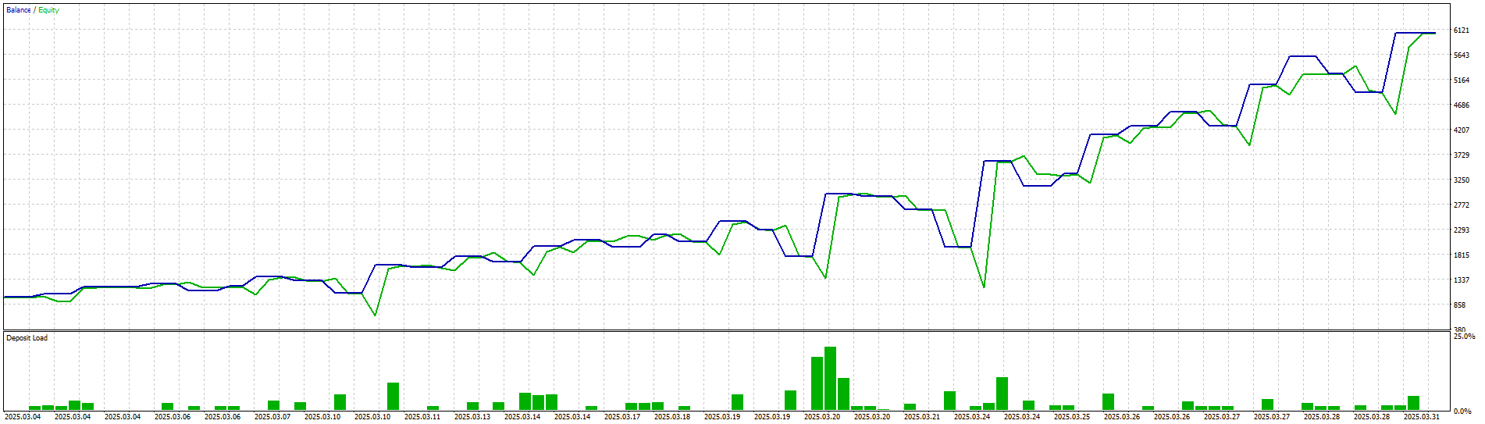
Task: Click the 0.0% deposit load axis label
Action: click(x=1462, y=411)
